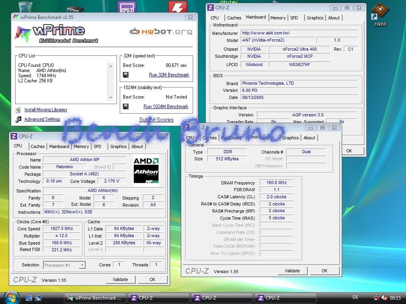Click the Show Desktop quick launch icon
The width and height of the screenshot is (406, 304).
(x=29, y=298)
